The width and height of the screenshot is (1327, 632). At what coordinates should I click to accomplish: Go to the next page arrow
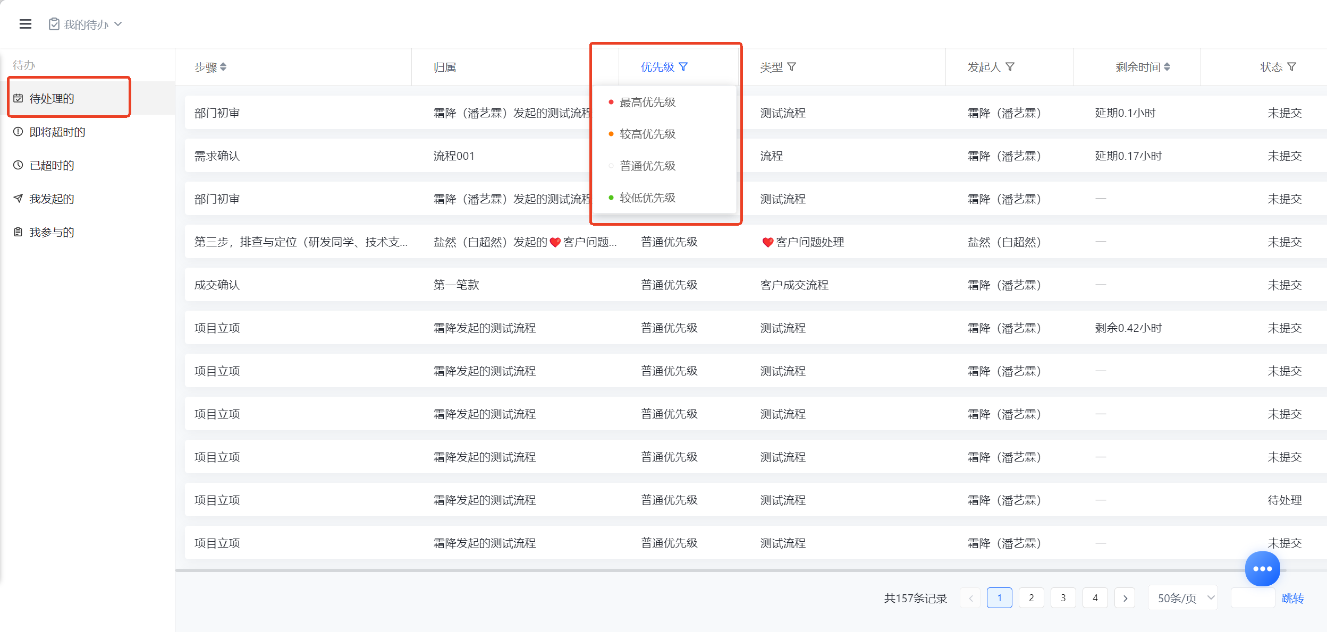point(1125,598)
